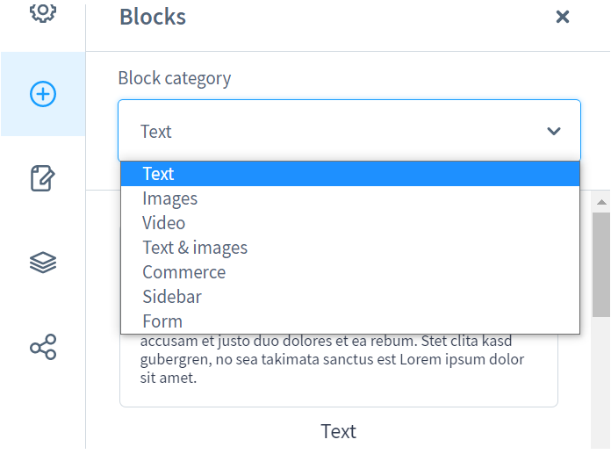This screenshot has height=454, width=611.
Task: Select the highlighted Text option
Action: pos(159,174)
